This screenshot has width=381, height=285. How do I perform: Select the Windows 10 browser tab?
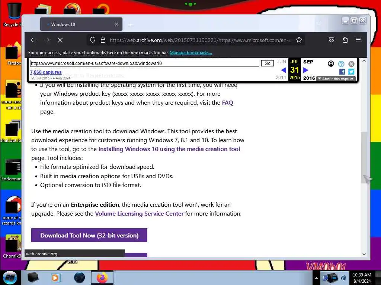(x=81, y=24)
